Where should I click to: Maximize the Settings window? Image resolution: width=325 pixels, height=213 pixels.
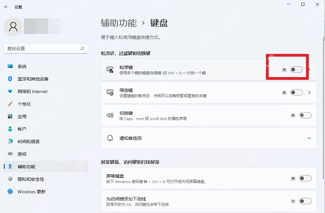[x=303, y=4]
